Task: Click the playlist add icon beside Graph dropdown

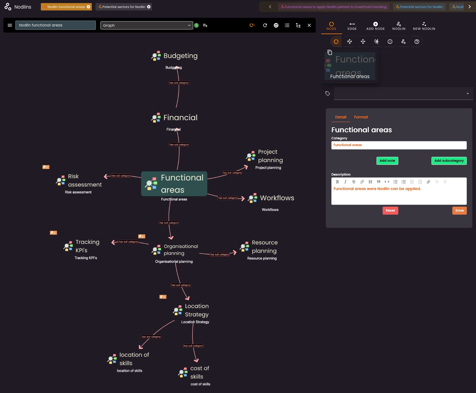Action: [205, 26]
